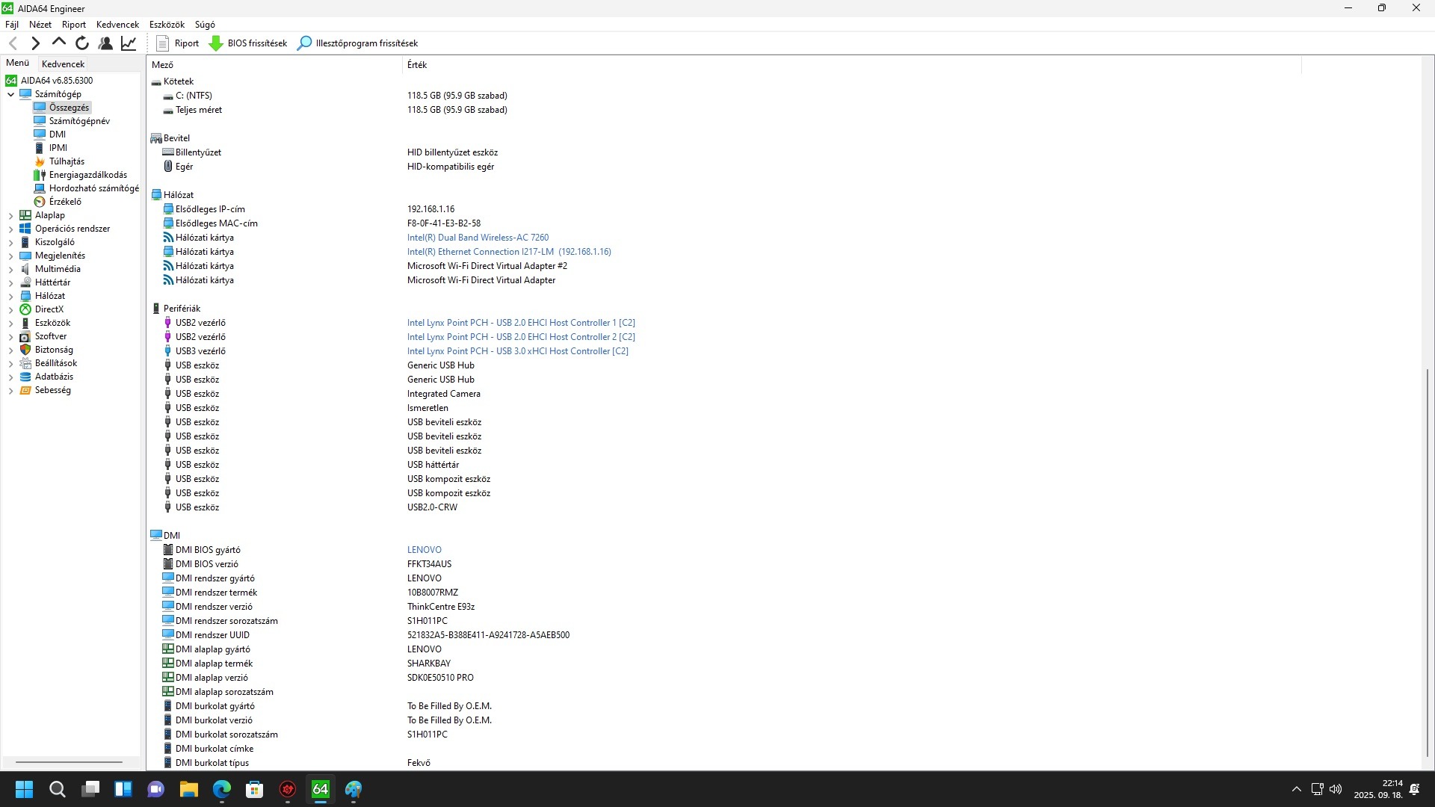Viewport: 1435px width, 807px height.
Task: Open File Explorer from the taskbar
Action: point(188,789)
